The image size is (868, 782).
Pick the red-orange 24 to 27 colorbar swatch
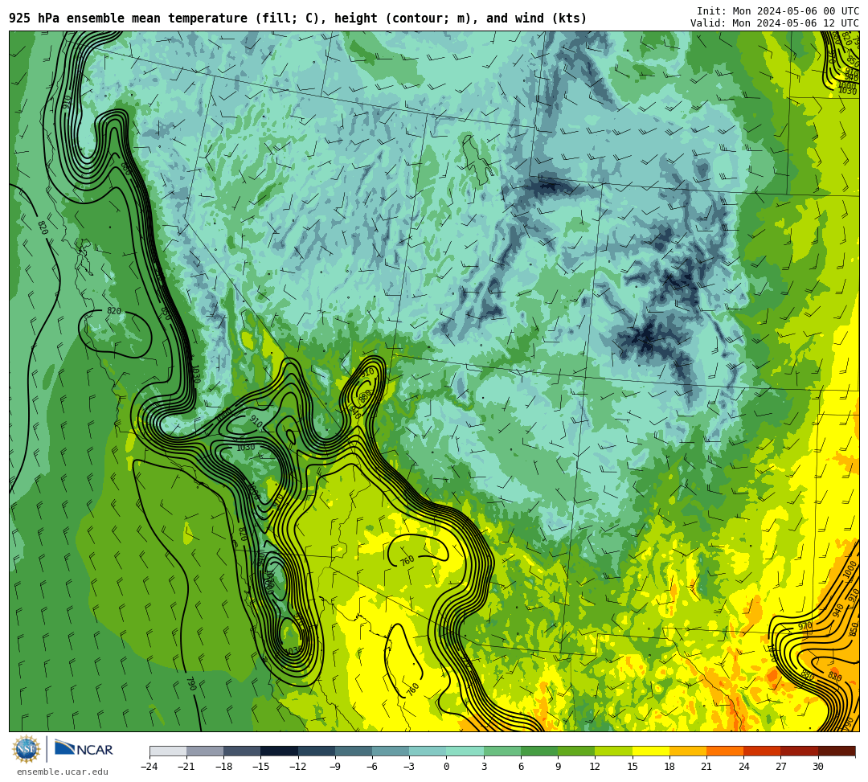coord(762,751)
